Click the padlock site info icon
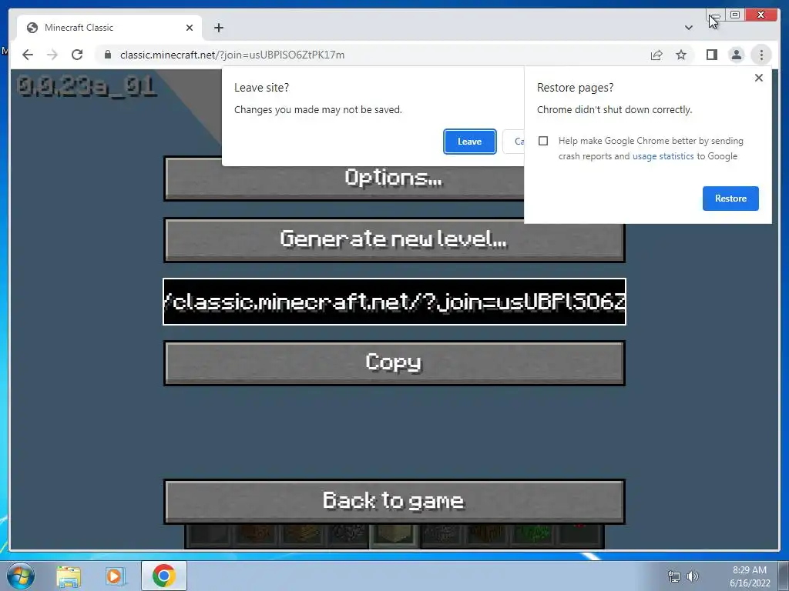The image size is (789, 591). coord(108,55)
